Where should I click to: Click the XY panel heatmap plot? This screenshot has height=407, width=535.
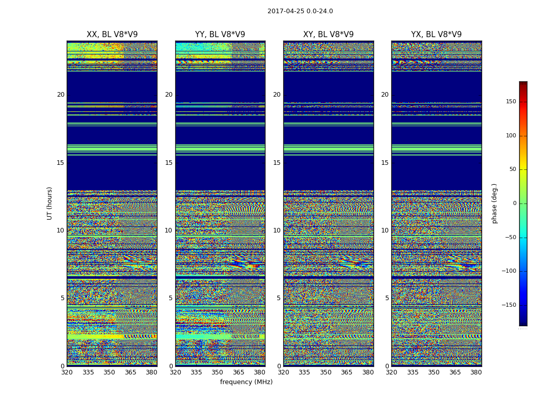[x=329, y=203]
